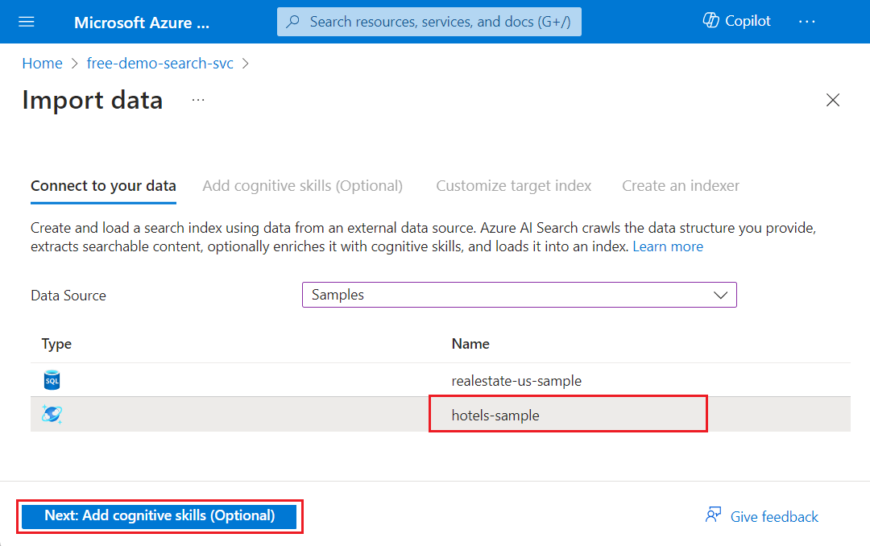This screenshot has width=870, height=546.
Task: Open the hamburger portal menu
Action: point(27,22)
